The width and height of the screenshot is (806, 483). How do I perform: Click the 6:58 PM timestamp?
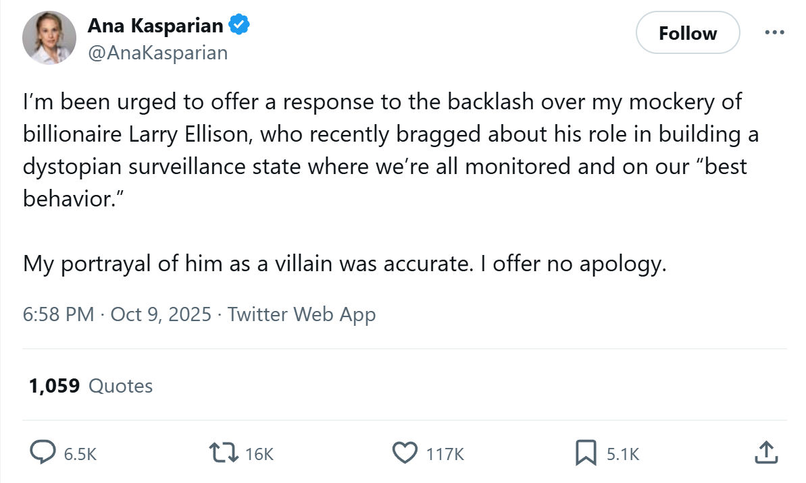point(59,314)
